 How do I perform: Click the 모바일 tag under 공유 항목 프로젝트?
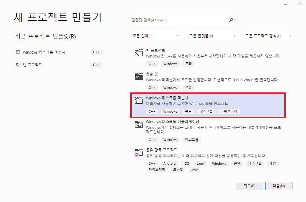[178, 169]
